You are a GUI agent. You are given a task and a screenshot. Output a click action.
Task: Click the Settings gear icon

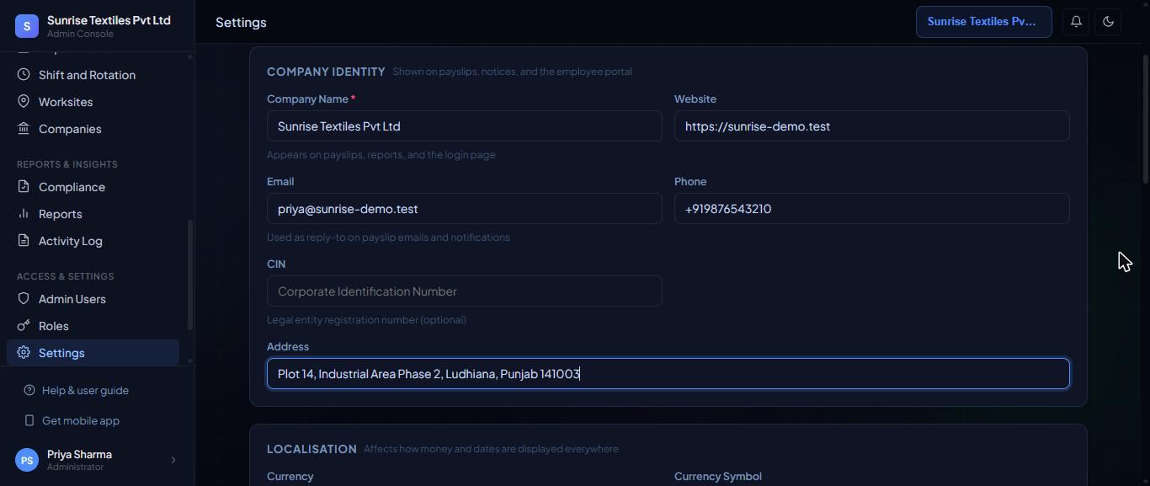[24, 353]
